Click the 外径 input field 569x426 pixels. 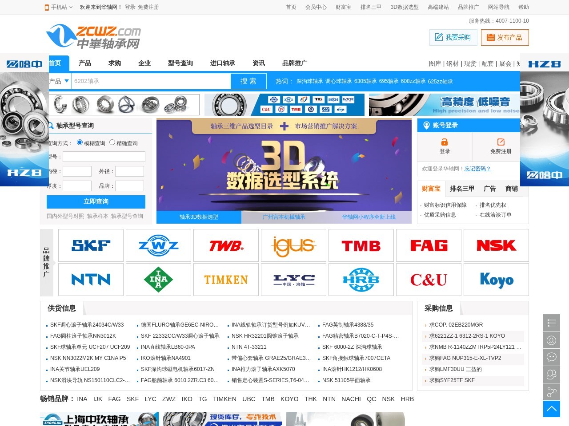129,171
